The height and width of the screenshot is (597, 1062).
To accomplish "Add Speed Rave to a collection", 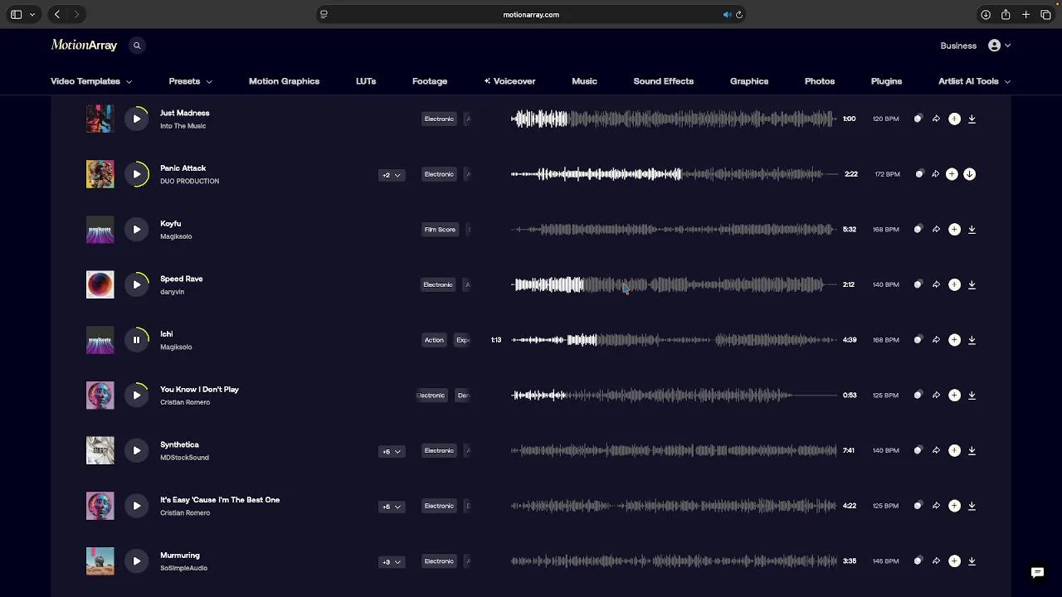I will pyautogui.click(x=954, y=284).
